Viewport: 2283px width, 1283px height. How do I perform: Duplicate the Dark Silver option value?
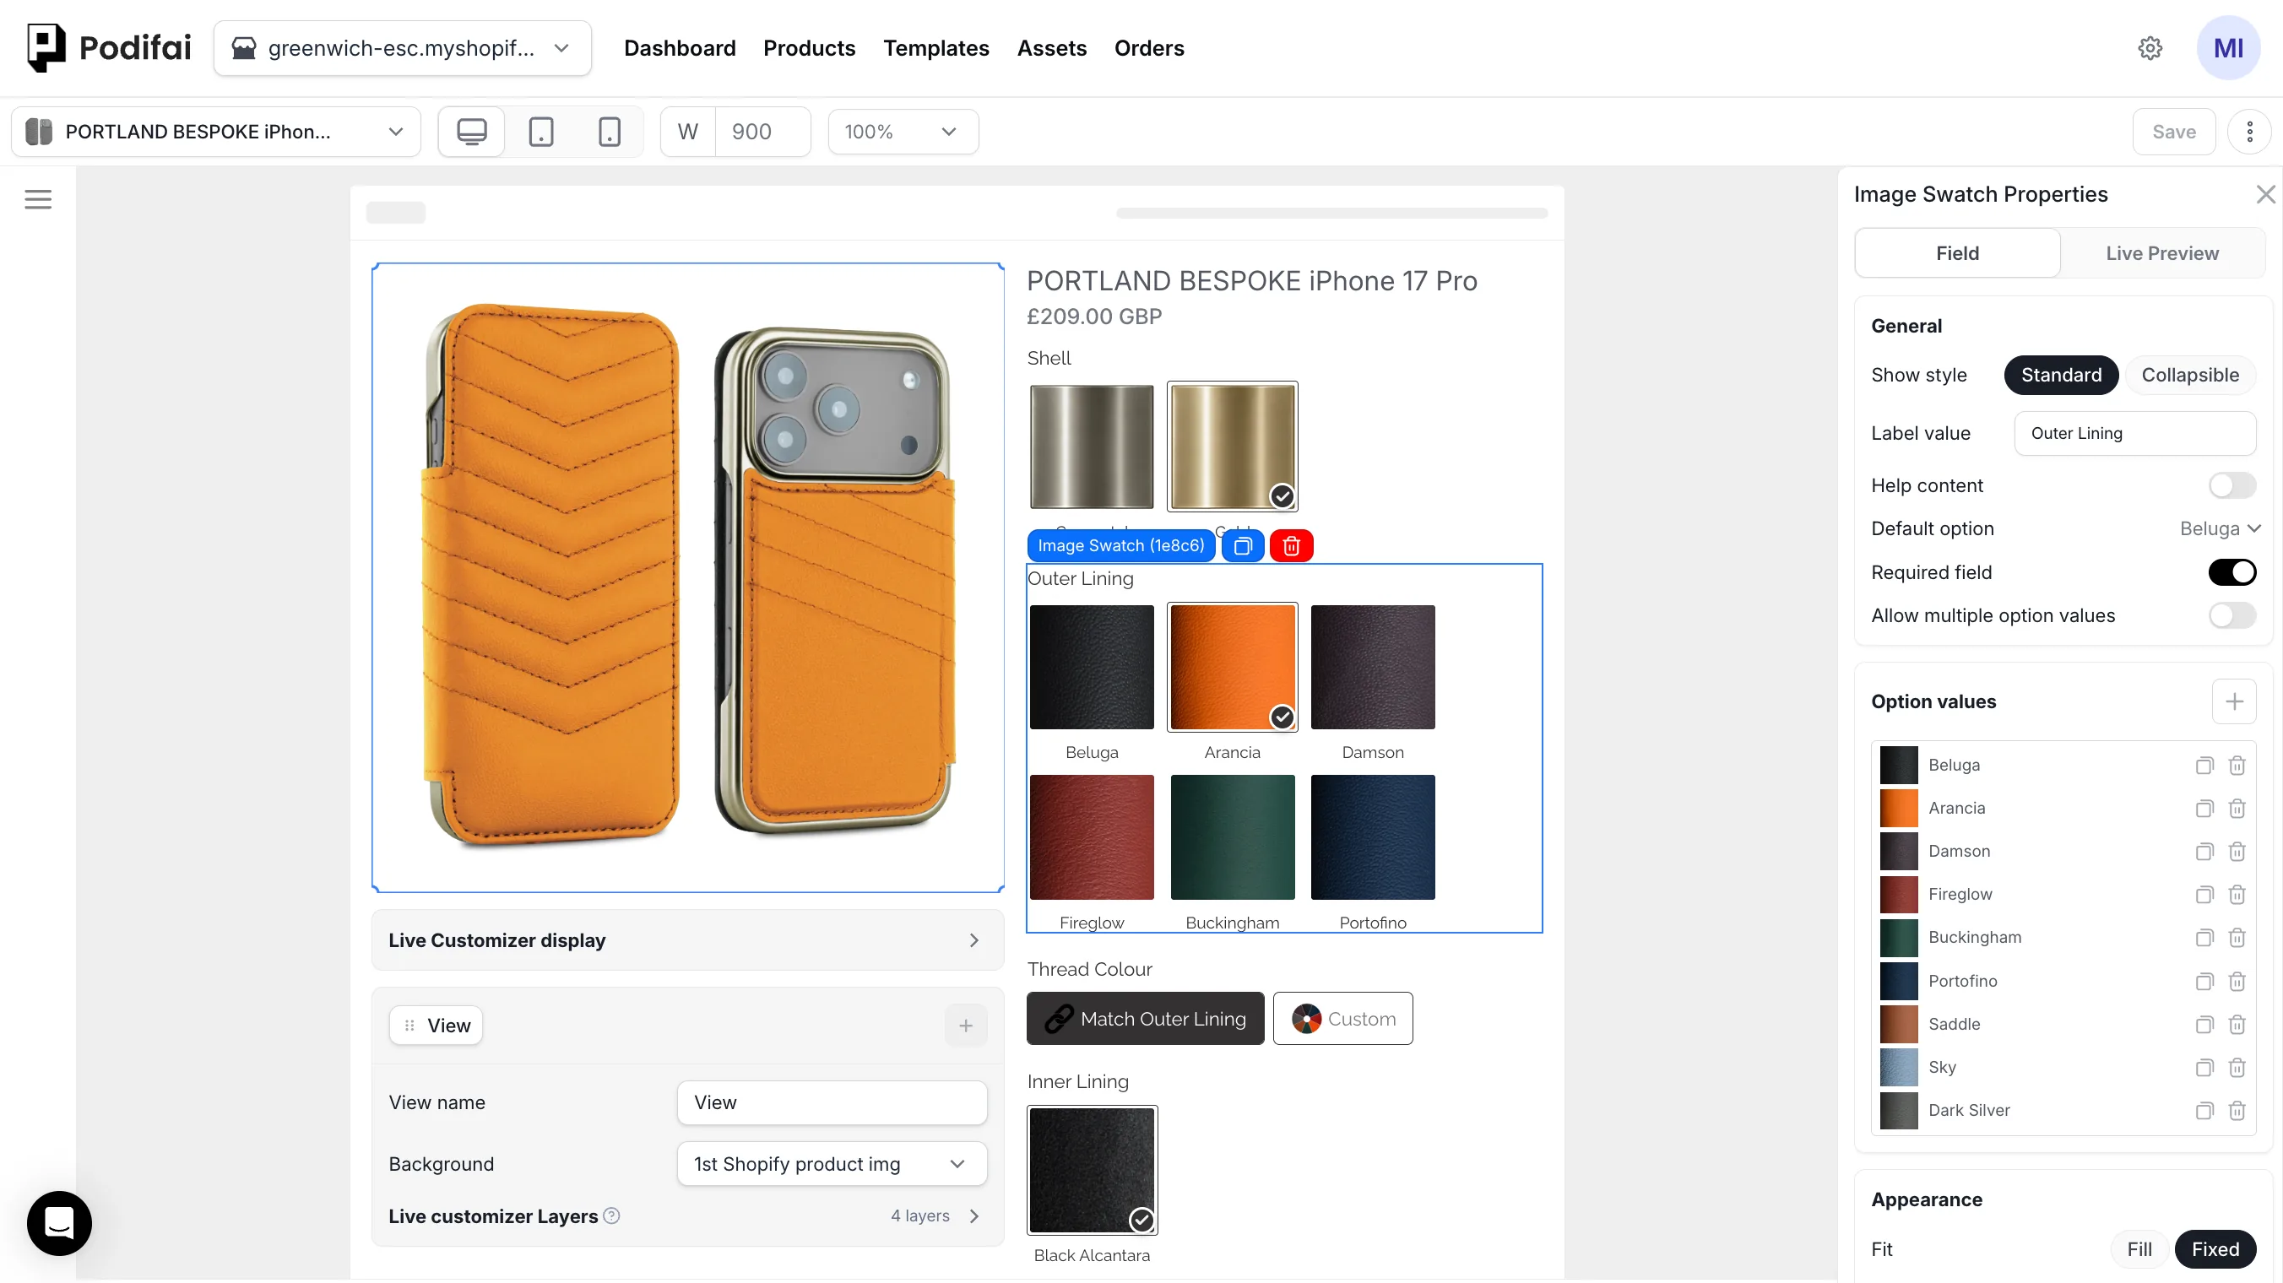point(2204,1111)
